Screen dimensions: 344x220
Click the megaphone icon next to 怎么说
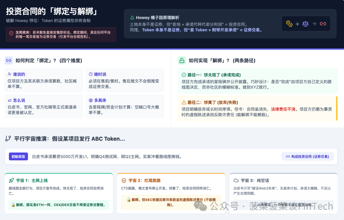pyautogui.click(x=10, y=100)
